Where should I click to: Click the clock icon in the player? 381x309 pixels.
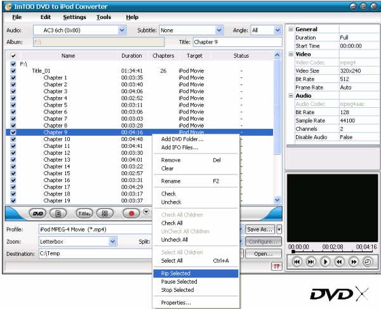[368, 262]
